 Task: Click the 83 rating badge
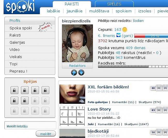click(x=153, y=110)
